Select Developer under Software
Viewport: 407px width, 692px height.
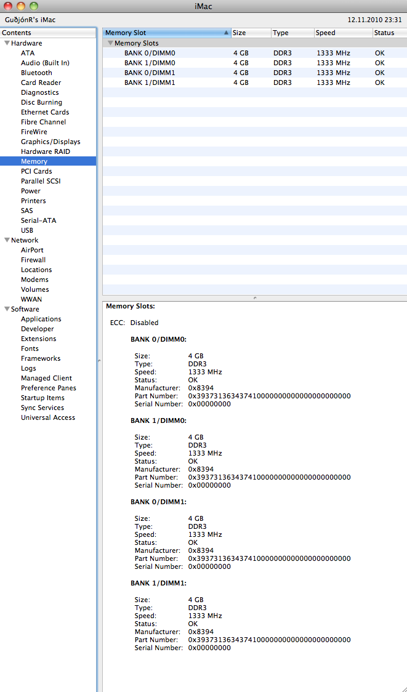coord(38,329)
